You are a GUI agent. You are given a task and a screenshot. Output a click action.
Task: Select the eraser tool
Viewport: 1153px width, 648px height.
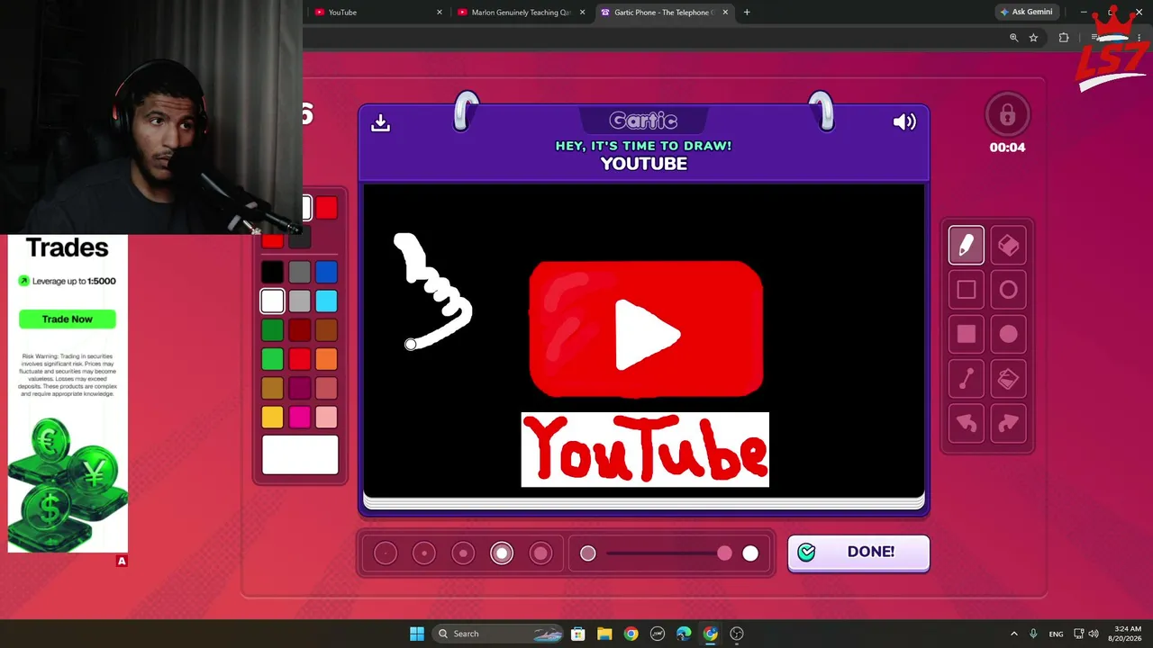click(1008, 246)
